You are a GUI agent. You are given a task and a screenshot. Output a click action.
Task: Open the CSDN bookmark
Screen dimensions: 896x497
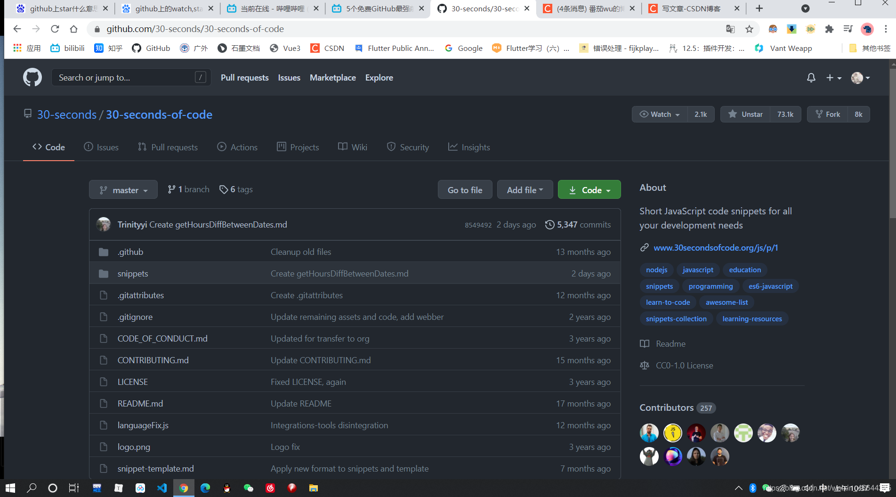[327, 48]
